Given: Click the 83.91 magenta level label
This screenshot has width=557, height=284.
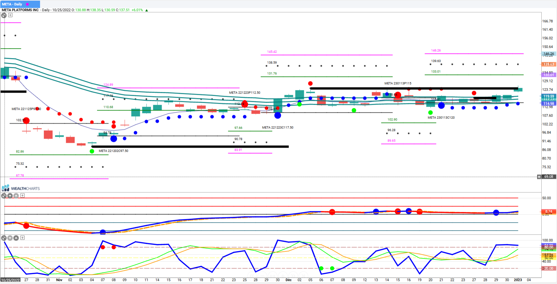Looking at the screenshot, I should point(238,150).
